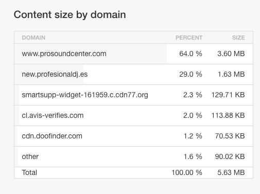Click the 129.71 KB size value
Viewport: 260px width, 194px height.
point(228,95)
